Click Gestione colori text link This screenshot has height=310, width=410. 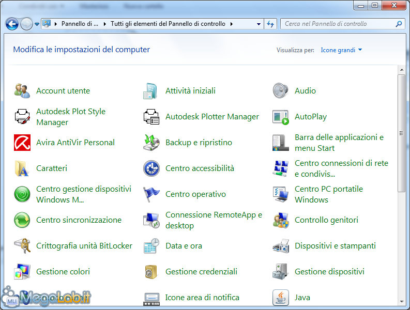coord(63,272)
